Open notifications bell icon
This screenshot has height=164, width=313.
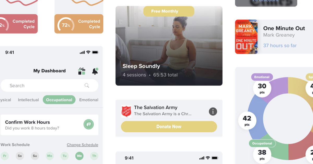[x=95, y=71]
